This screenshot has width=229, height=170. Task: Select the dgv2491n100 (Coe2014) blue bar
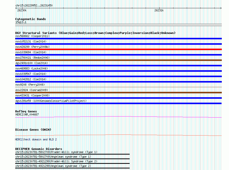(x=118, y=66)
